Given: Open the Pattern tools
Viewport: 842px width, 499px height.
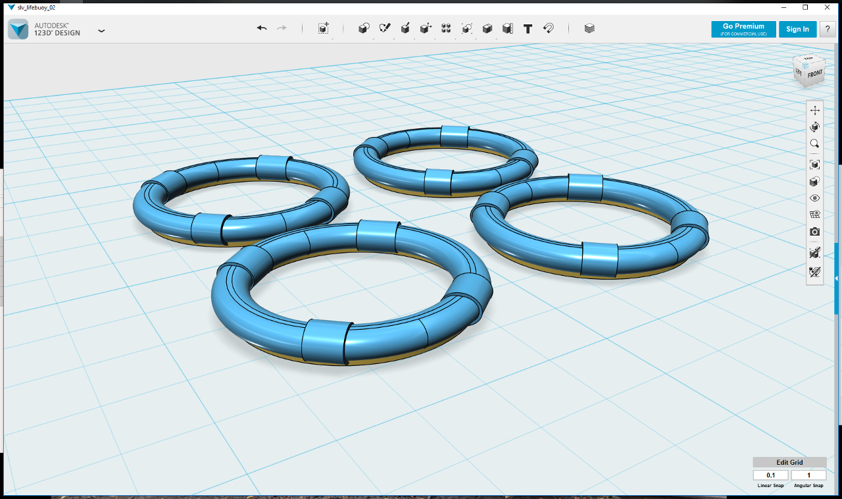Looking at the screenshot, I should tap(446, 28).
